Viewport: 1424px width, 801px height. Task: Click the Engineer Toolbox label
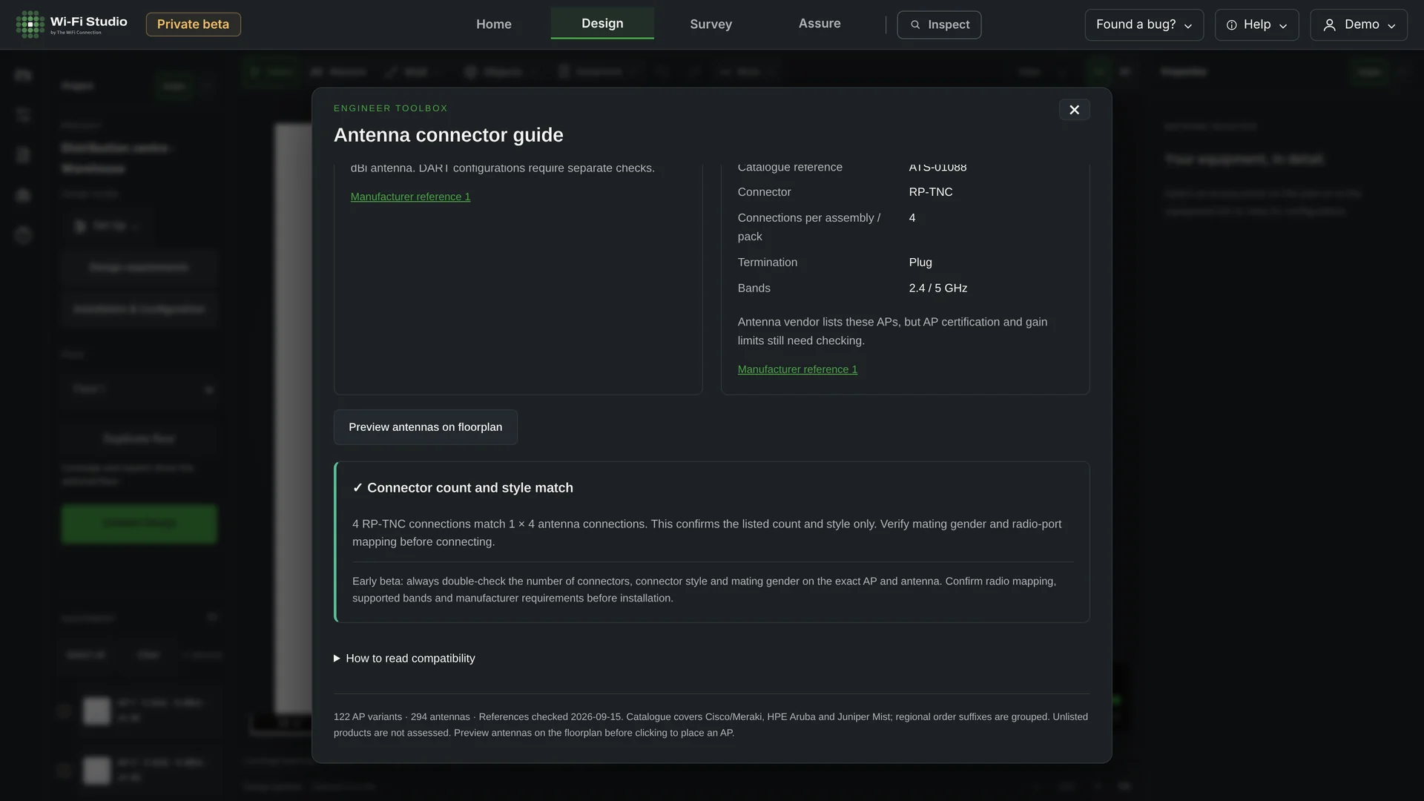391,108
